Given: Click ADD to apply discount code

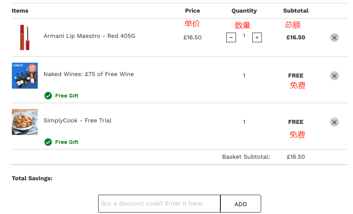Looking at the screenshot, I should [x=241, y=204].
